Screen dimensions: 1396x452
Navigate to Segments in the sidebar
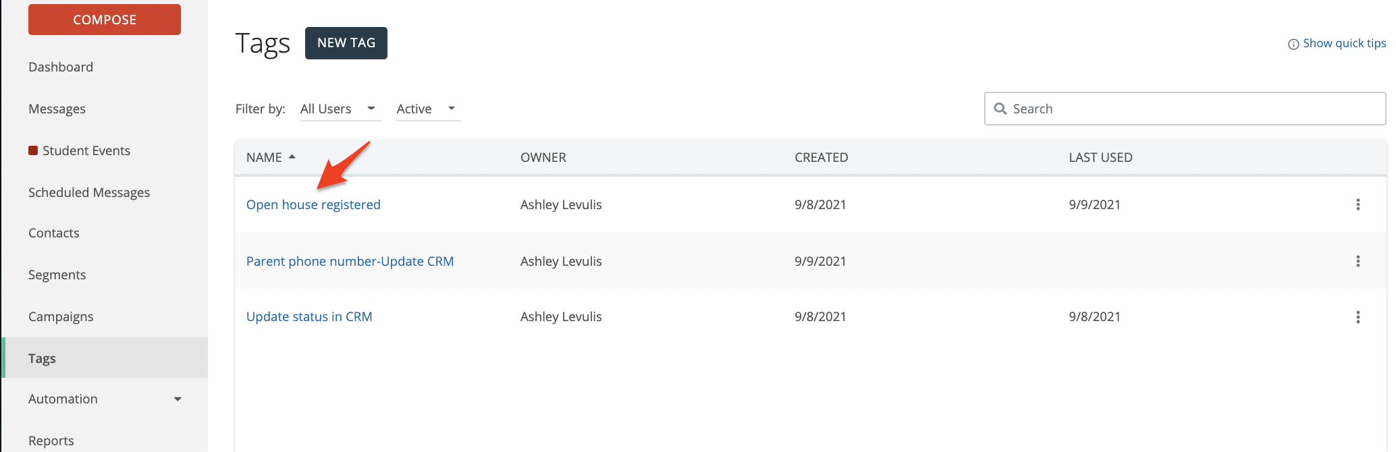coord(57,275)
